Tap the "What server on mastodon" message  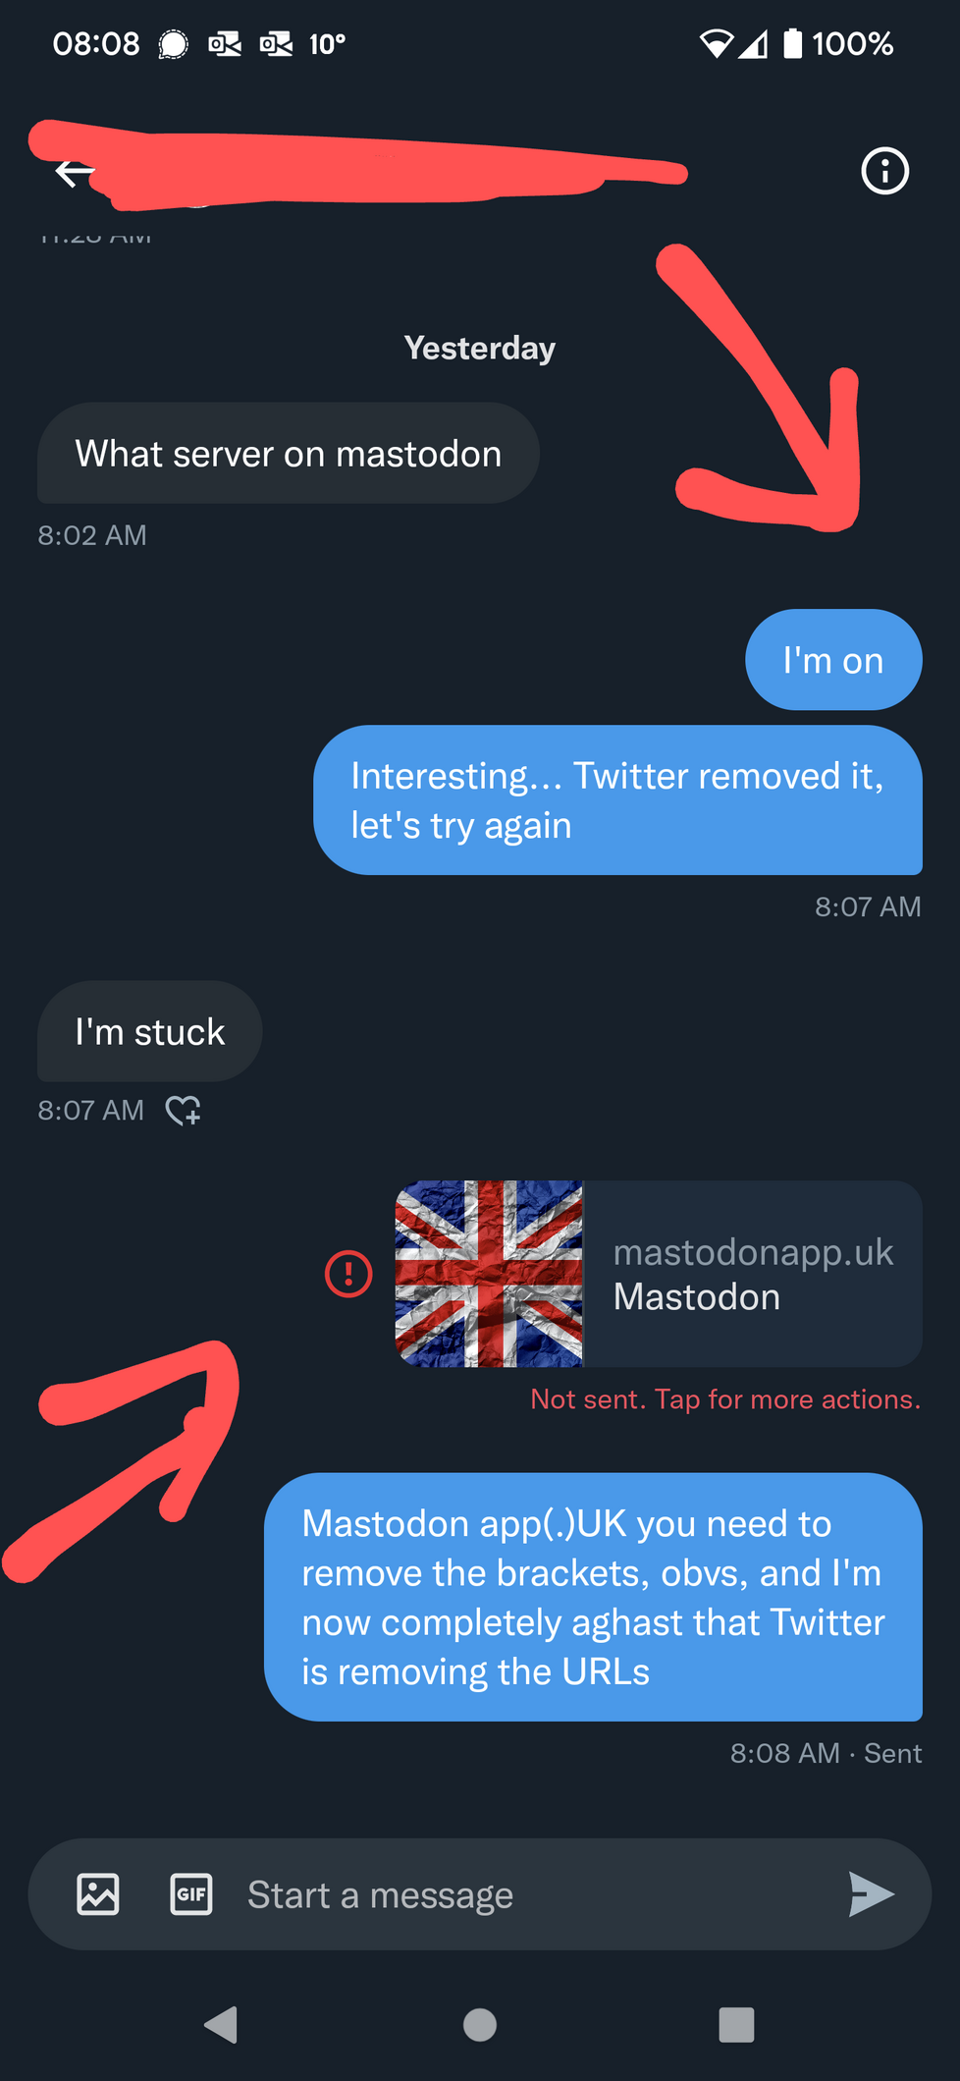[x=289, y=454]
